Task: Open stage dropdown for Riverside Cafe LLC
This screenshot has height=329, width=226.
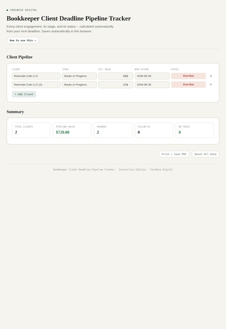Action: tap(79, 76)
